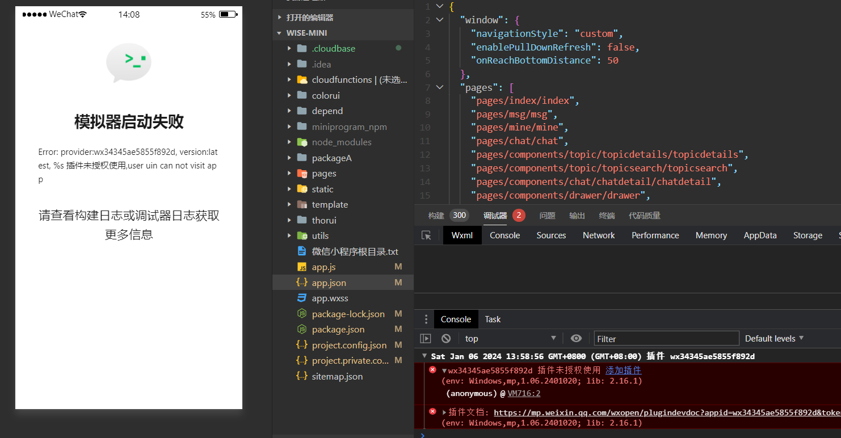Expand the 打开的编辑器 section
This screenshot has width=841, height=438.
(x=279, y=18)
